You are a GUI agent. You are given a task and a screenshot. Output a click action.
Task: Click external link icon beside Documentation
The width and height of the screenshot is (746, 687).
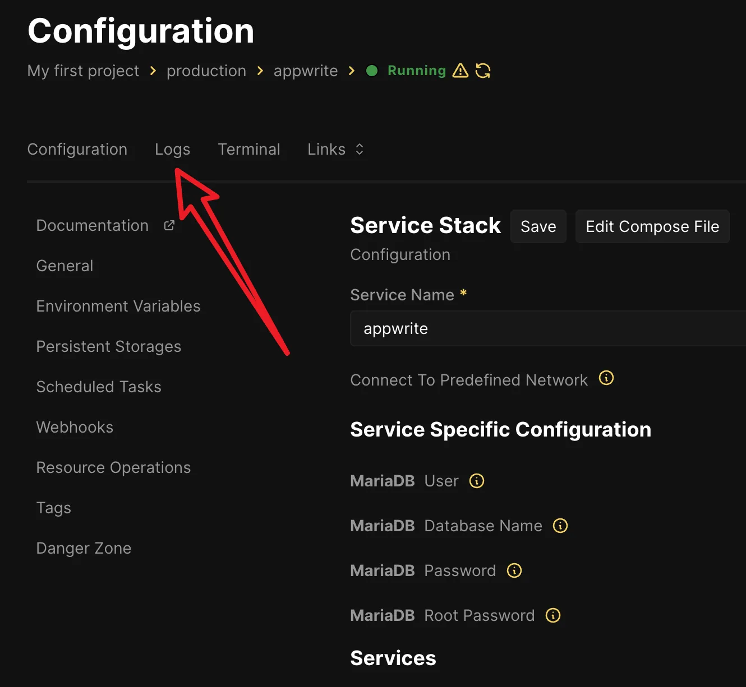pyautogui.click(x=169, y=225)
